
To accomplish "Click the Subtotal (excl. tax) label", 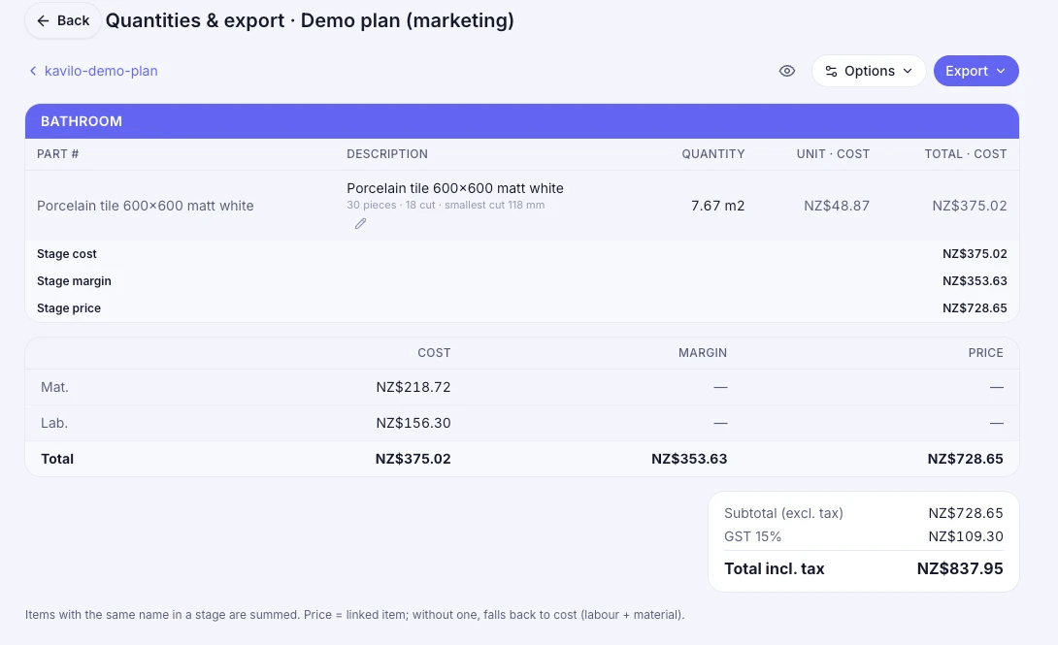I will 783,513.
